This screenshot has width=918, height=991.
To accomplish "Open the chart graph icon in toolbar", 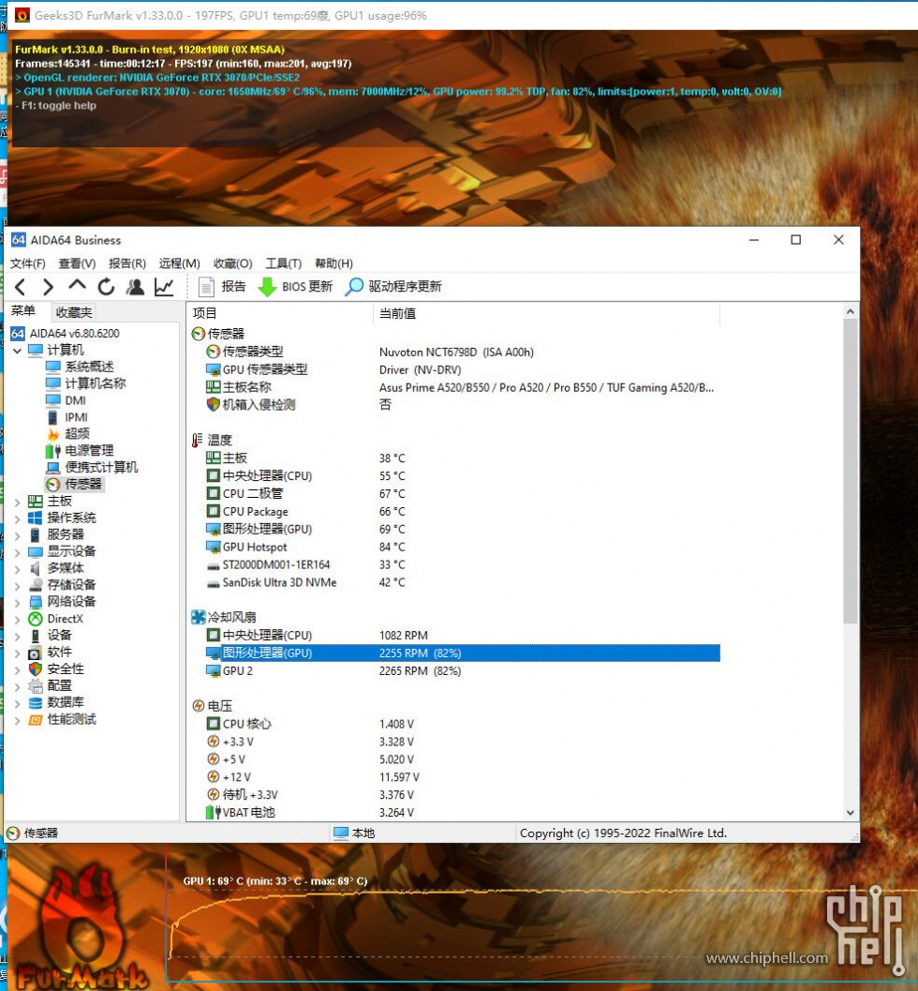I will [164, 287].
